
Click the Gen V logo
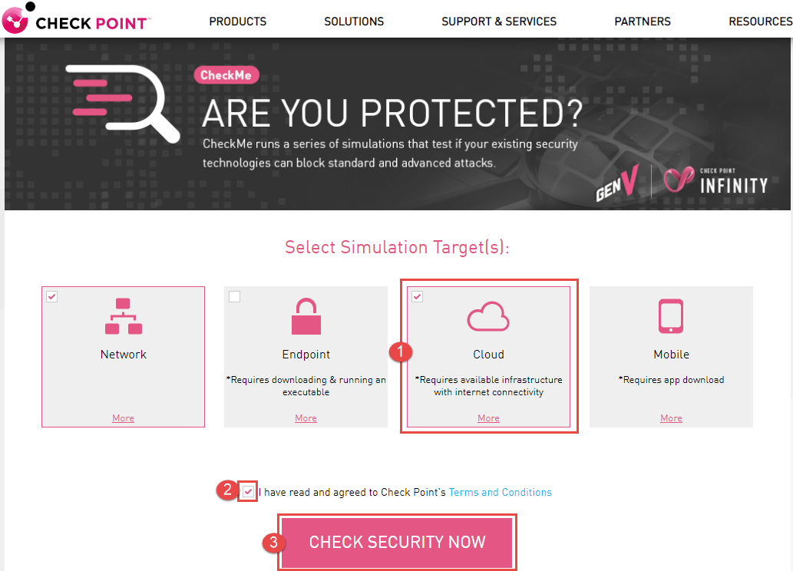[617, 183]
